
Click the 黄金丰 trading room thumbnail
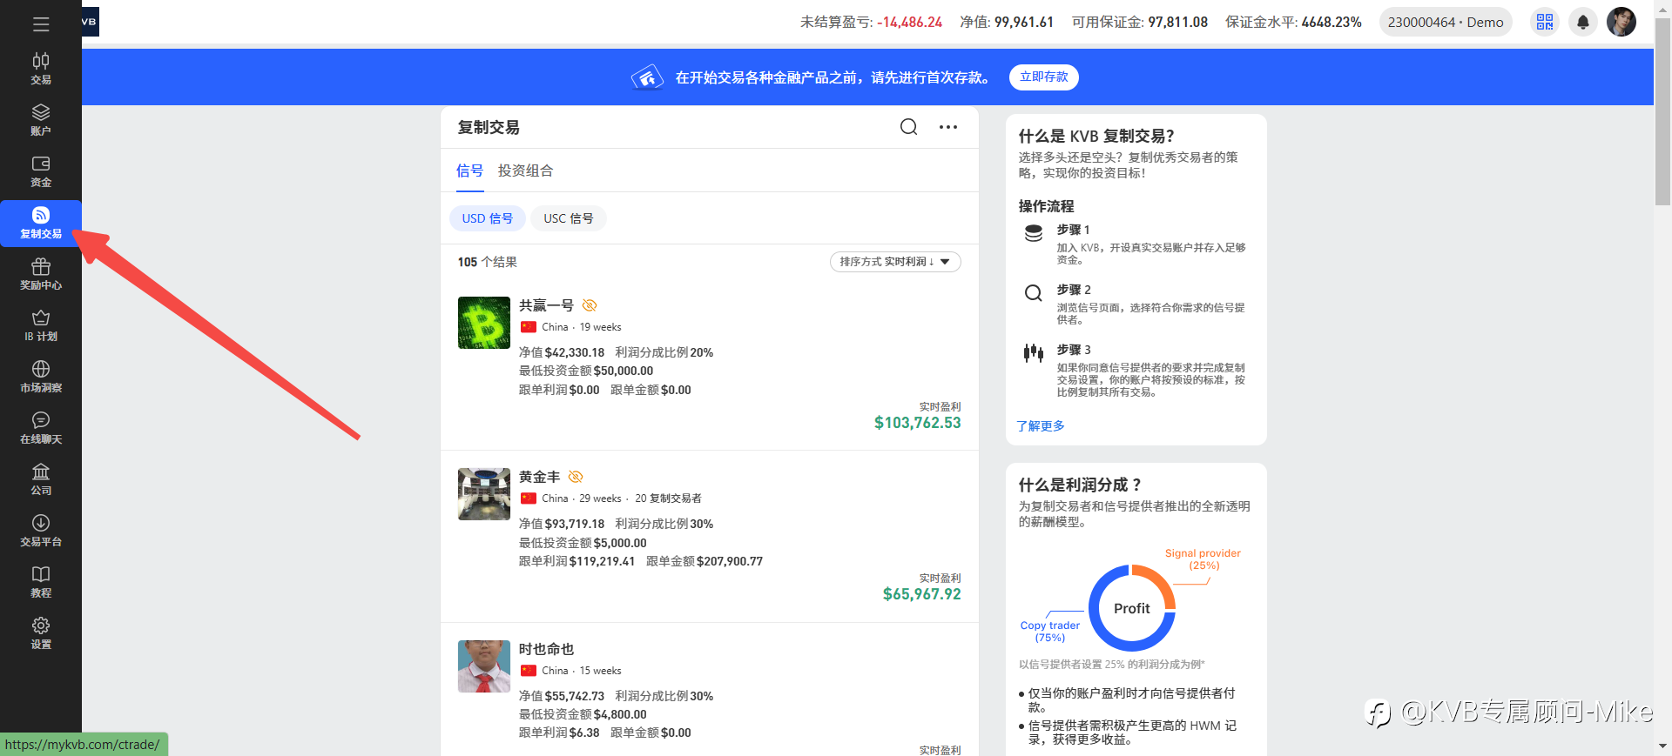484,494
